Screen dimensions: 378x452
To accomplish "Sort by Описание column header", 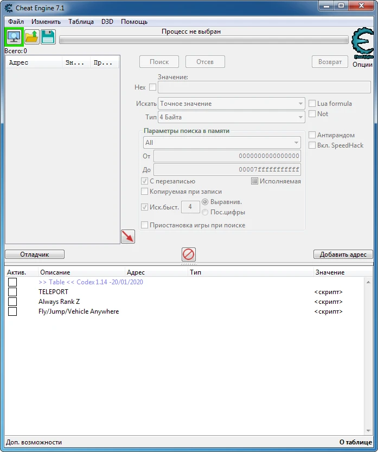I will coord(81,272).
